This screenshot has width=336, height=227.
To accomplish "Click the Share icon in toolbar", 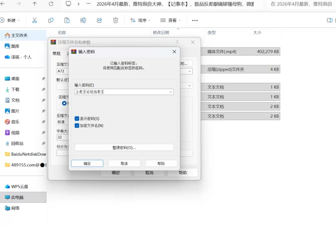I will (100, 20).
